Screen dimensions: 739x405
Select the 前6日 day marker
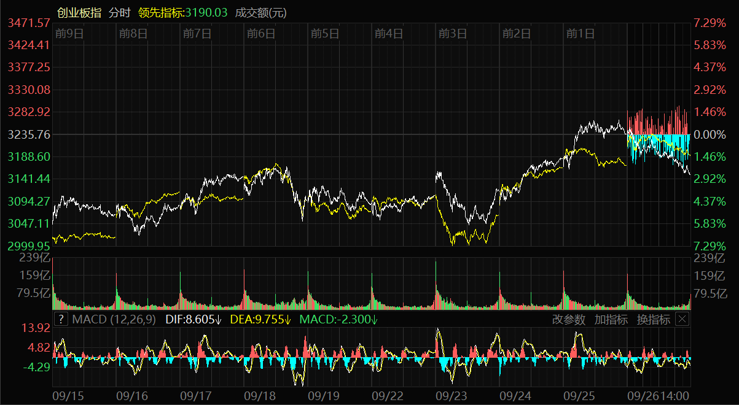(x=260, y=34)
